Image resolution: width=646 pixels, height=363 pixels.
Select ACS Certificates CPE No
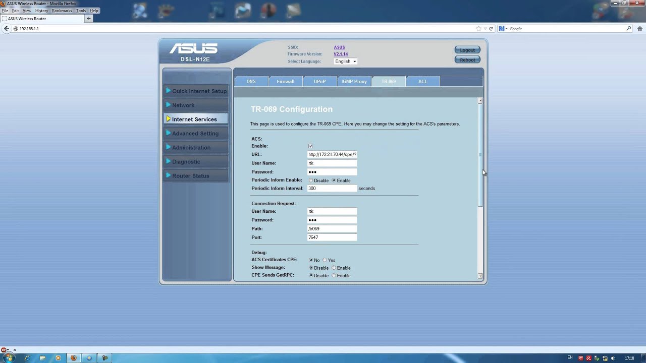311,260
